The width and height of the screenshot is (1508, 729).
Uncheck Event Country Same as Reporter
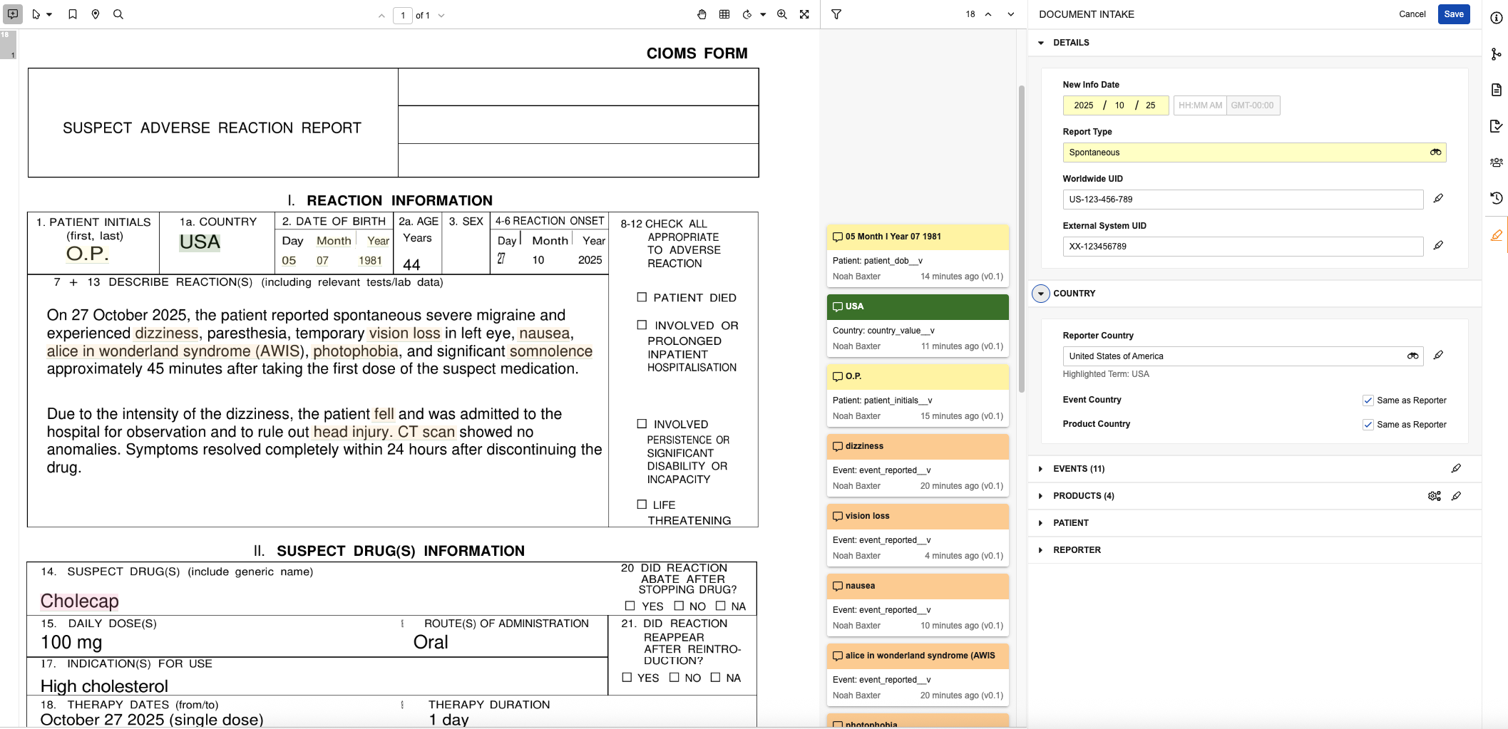coord(1368,400)
